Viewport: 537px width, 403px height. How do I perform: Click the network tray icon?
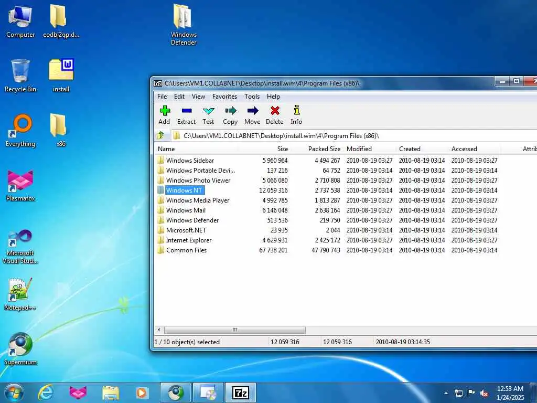pos(458,393)
